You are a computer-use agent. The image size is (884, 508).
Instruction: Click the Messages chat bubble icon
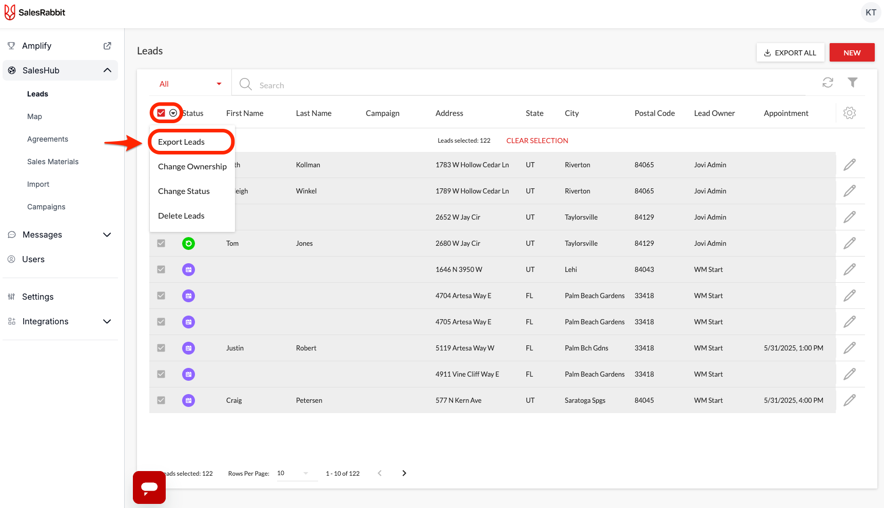coord(12,235)
